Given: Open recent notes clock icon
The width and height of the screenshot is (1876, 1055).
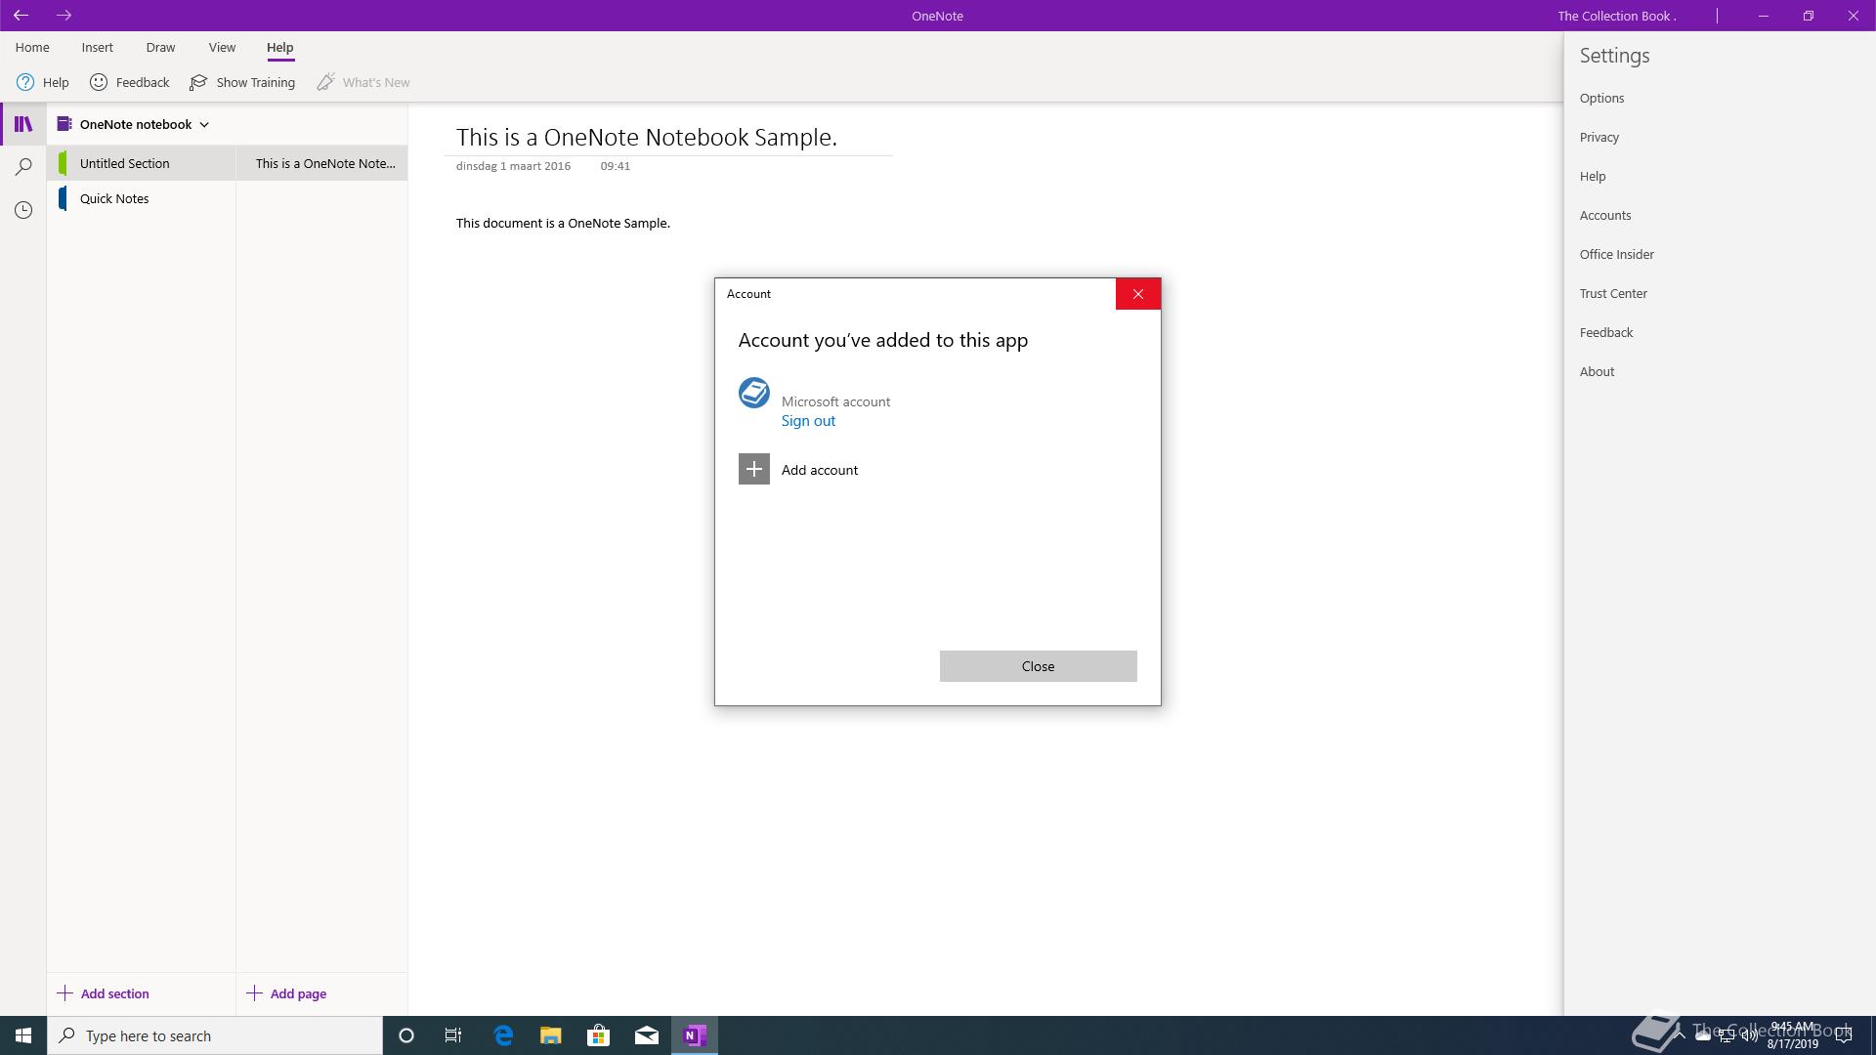Looking at the screenshot, I should 23,210.
